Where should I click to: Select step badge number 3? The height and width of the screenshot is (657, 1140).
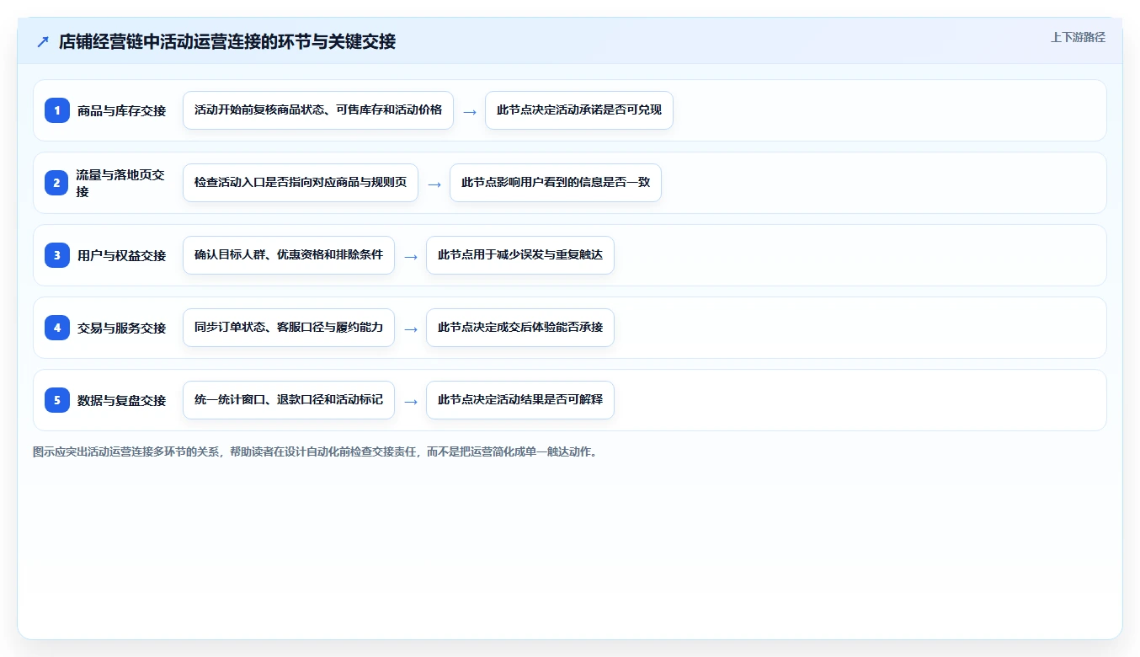click(x=57, y=254)
